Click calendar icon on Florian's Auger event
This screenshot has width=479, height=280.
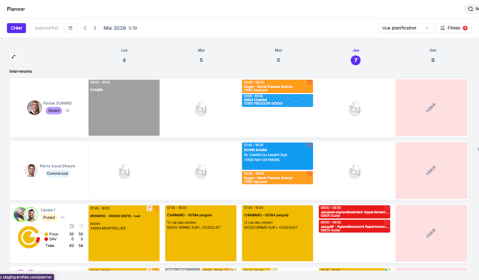310,82
